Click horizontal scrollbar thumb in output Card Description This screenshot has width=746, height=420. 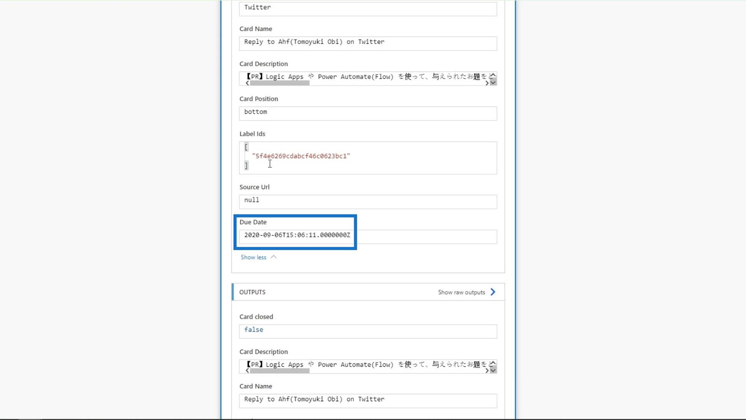tap(279, 371)
